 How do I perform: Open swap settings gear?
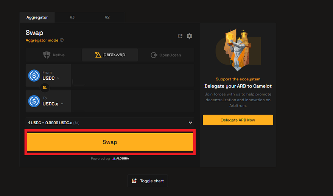(x=190, y=36)
